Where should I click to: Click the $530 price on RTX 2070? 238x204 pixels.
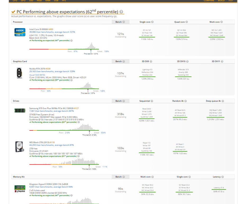click(48, 69)
